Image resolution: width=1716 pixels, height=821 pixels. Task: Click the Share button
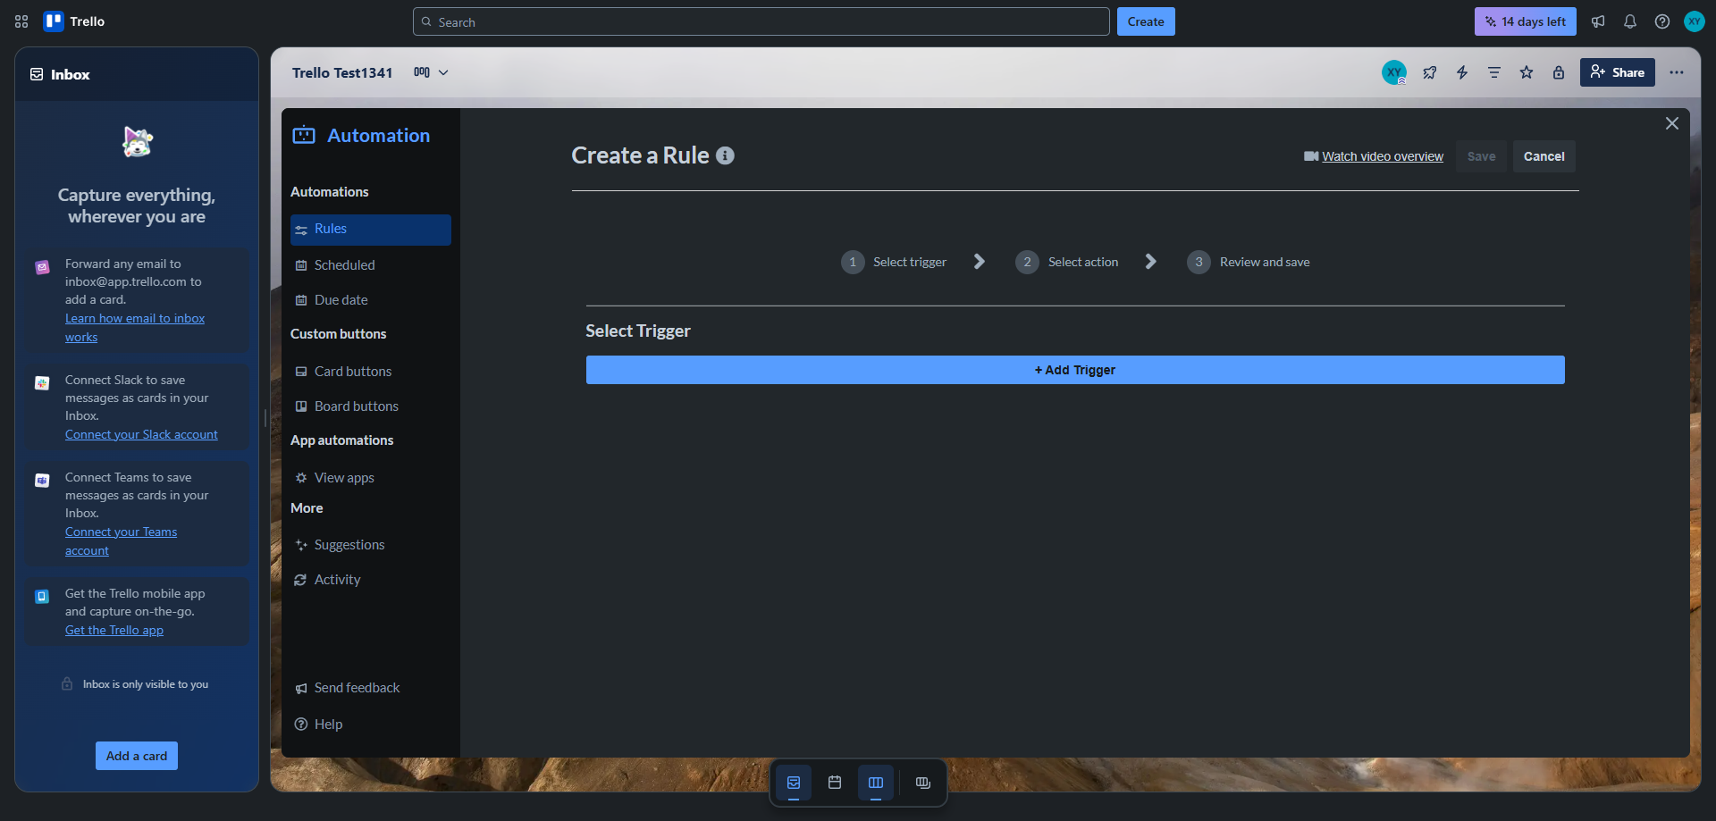(x=1617, y=72)
